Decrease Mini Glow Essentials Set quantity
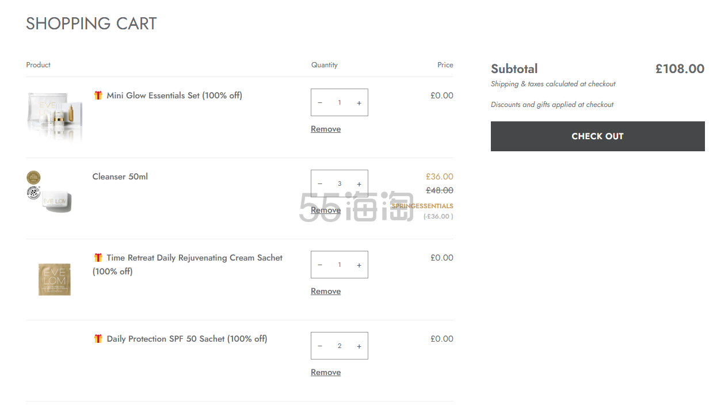713x413 pixels. coord(320,103)
